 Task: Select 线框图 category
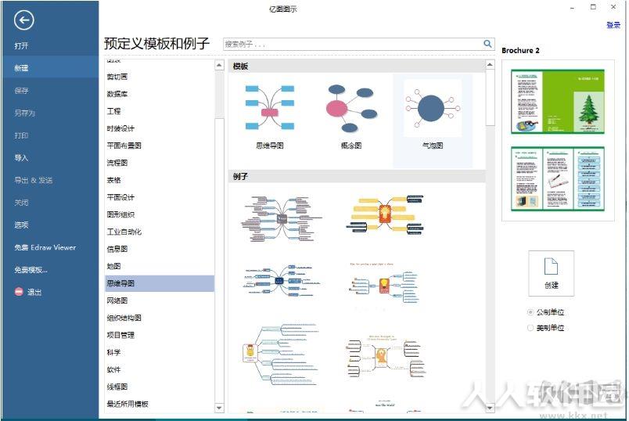(x=117, y=387)
